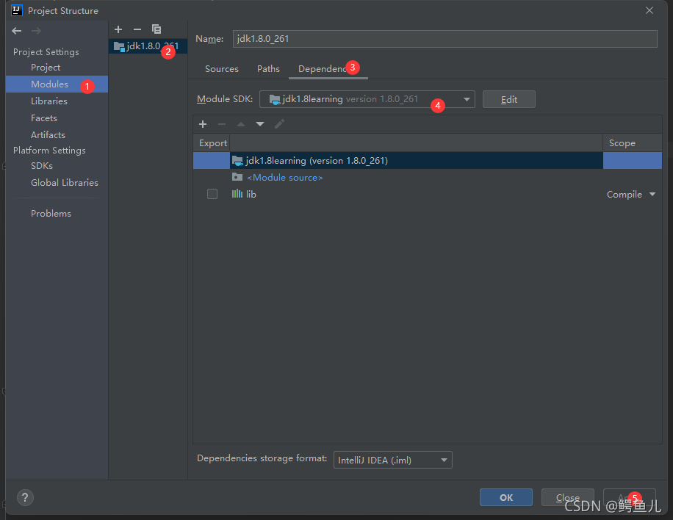Select the jdk1.8.0_261 module in the list

148,46
